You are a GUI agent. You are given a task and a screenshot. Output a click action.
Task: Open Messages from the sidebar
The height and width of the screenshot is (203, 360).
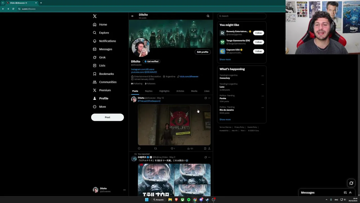[x=103, y=49]
